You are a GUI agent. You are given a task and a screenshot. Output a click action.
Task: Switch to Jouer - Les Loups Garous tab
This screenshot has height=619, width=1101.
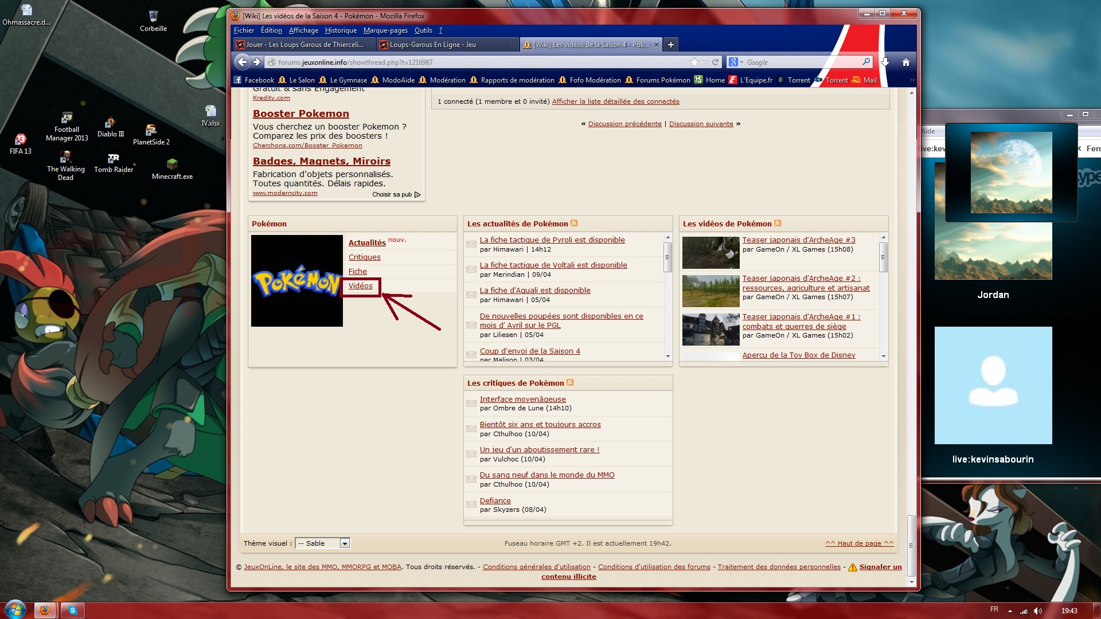tap(303, 45)
